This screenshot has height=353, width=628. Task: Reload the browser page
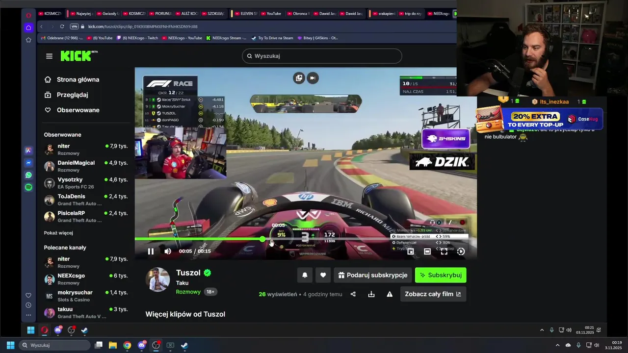(x=62, y=26)
